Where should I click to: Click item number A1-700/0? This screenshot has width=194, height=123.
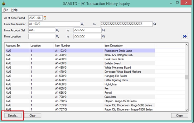(x=61, y=97)
